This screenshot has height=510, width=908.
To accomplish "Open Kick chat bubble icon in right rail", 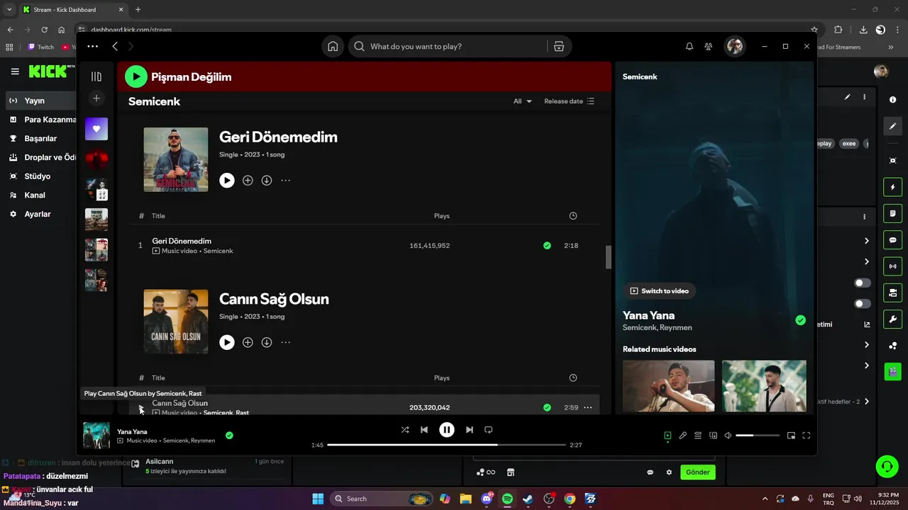I will [893, 240].
